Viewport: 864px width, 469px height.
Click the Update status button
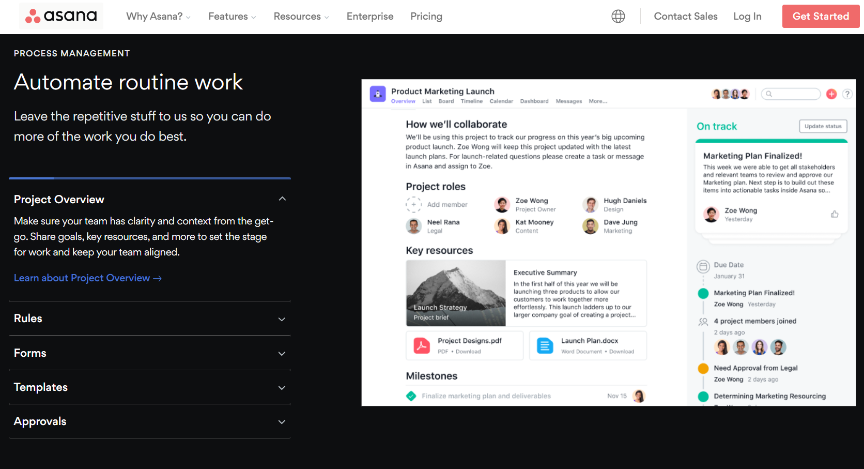click(823, 126)
